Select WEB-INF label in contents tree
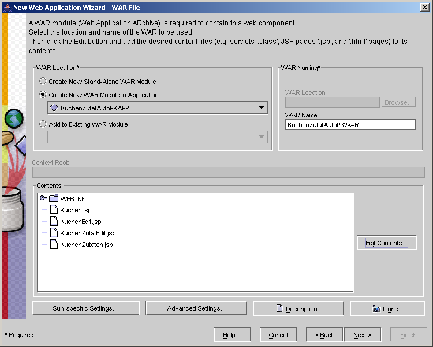Image resolution: width=433 pixels, height=347 pixels. (x=73, y=199)
